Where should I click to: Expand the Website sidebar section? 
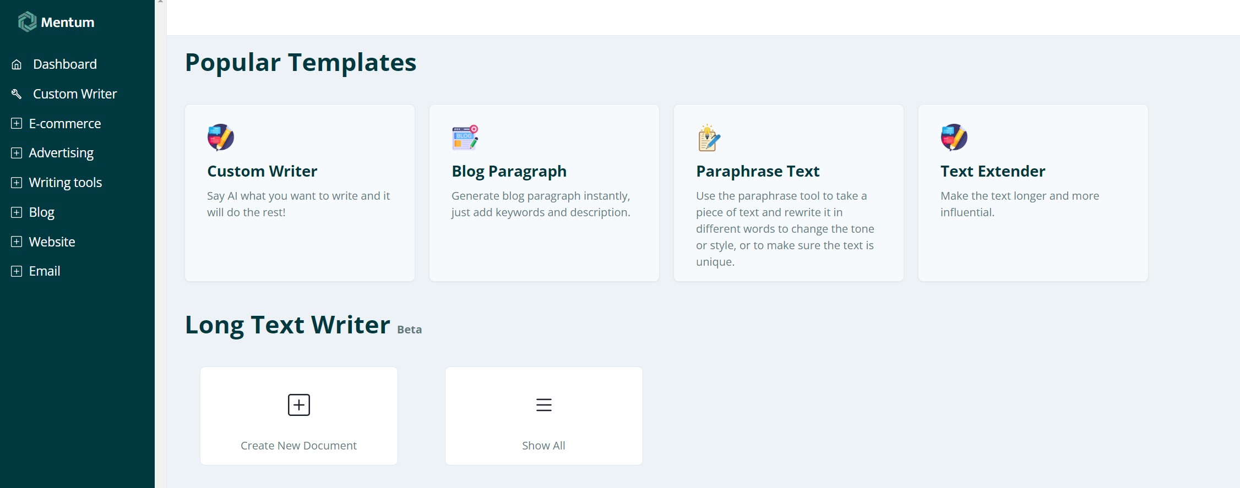[17, 242]
